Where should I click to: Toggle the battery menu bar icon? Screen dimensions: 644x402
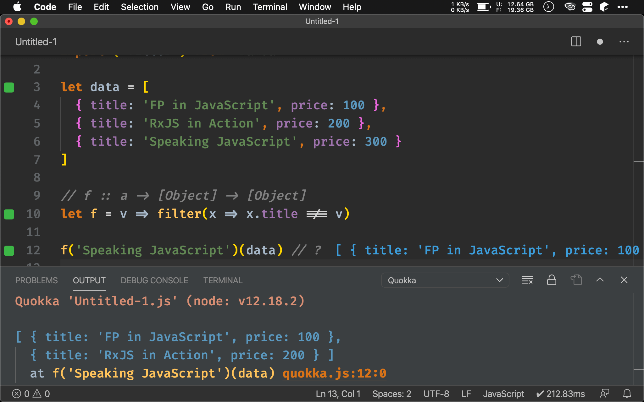coord(484,7)
